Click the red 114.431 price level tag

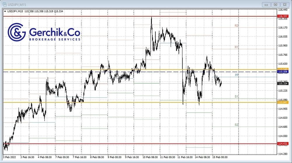pos(283,144)
